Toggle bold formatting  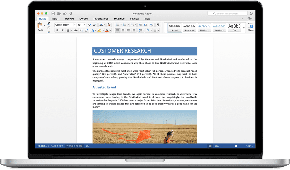(57, 30)
